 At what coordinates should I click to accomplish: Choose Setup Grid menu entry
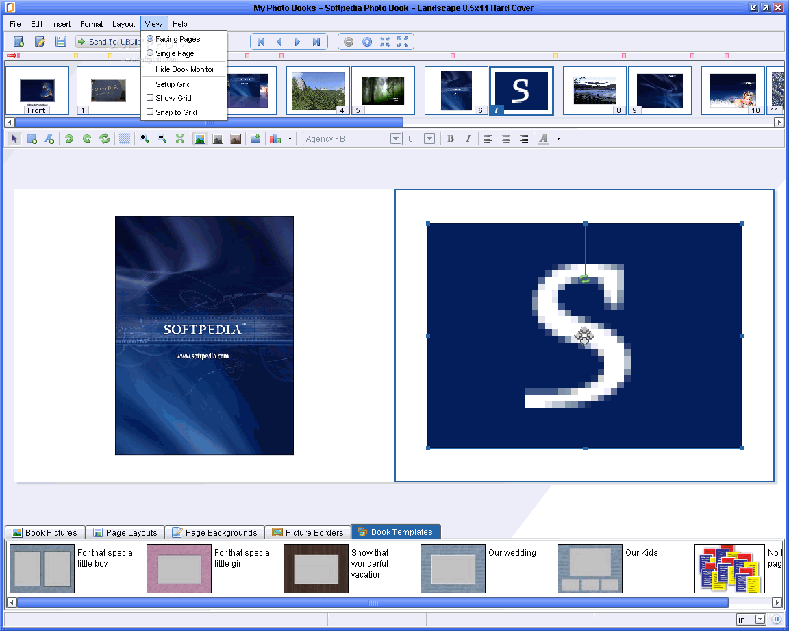(x=173, y=84)
